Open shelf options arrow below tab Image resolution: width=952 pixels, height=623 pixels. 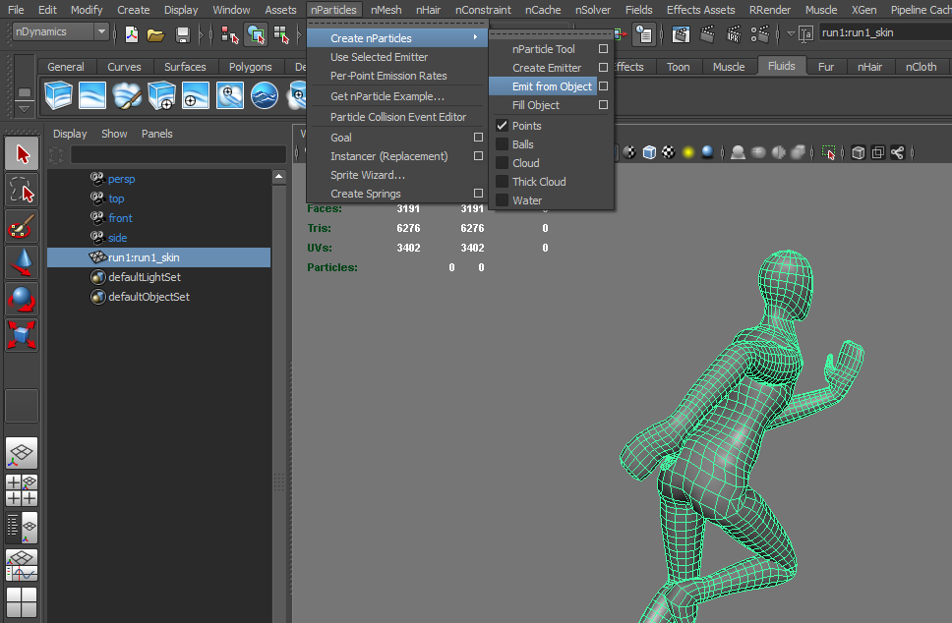(x=24, y=109)
